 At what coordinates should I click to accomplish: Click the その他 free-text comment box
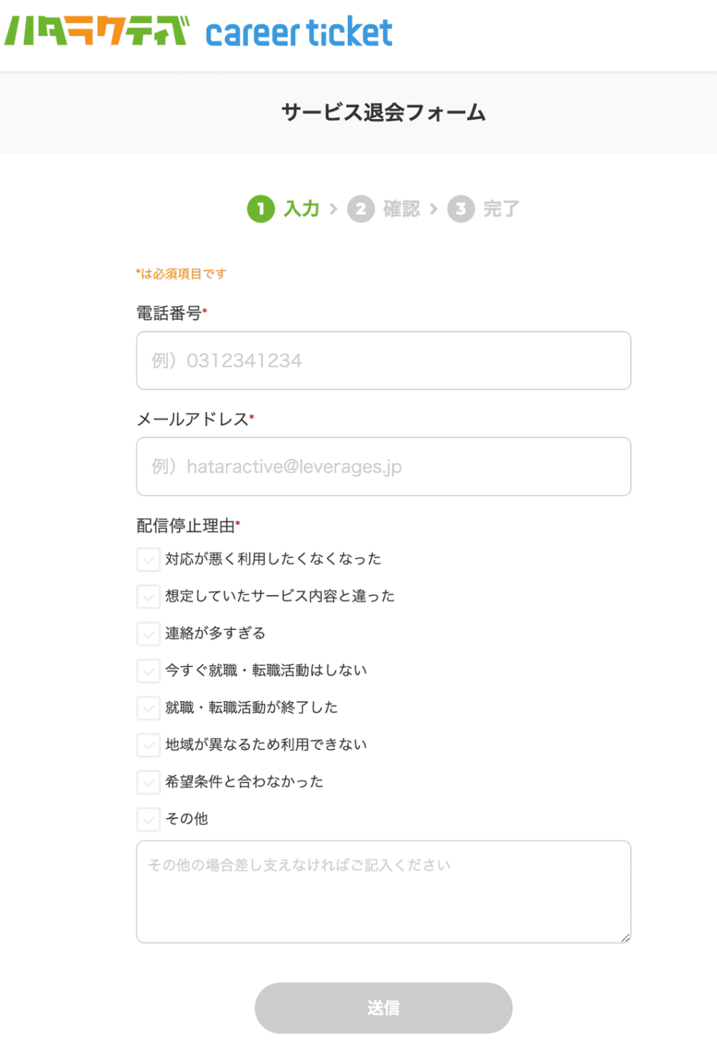click(384, 890)
